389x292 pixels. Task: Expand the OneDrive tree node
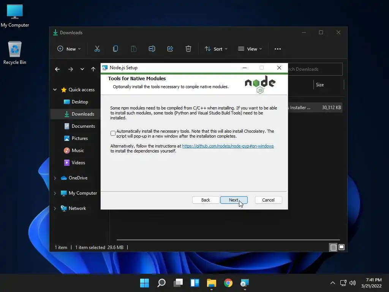coord(55,178)
